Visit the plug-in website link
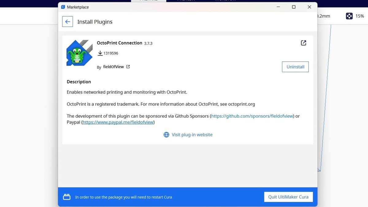368x207 pixels. (192, 135)
